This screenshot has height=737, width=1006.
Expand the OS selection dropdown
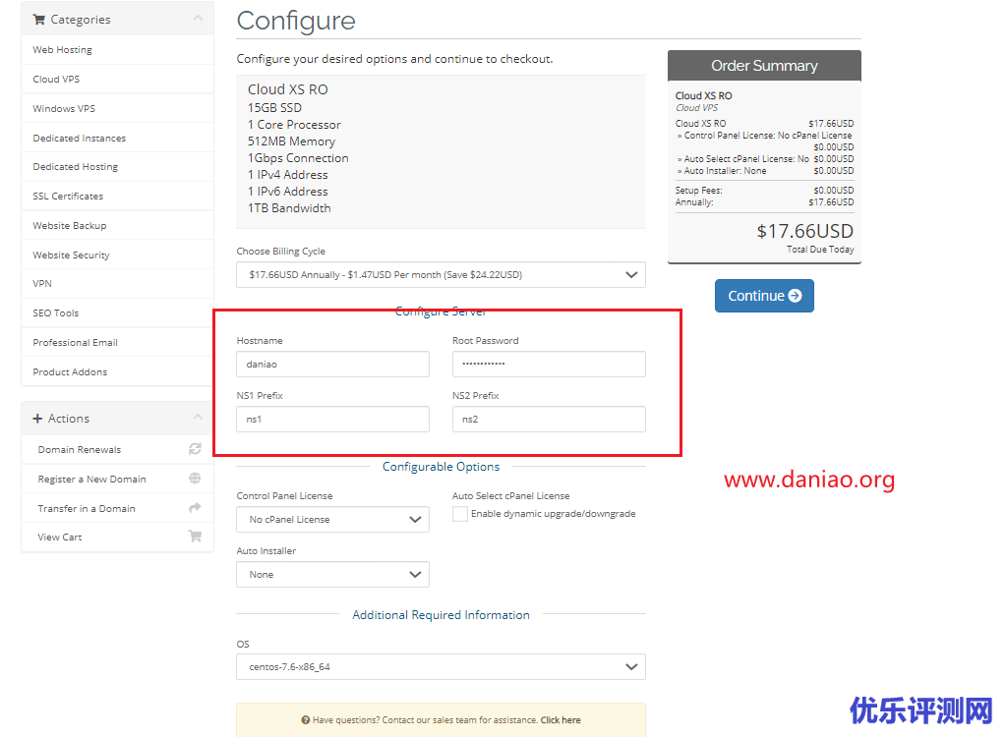pos(441,667)
